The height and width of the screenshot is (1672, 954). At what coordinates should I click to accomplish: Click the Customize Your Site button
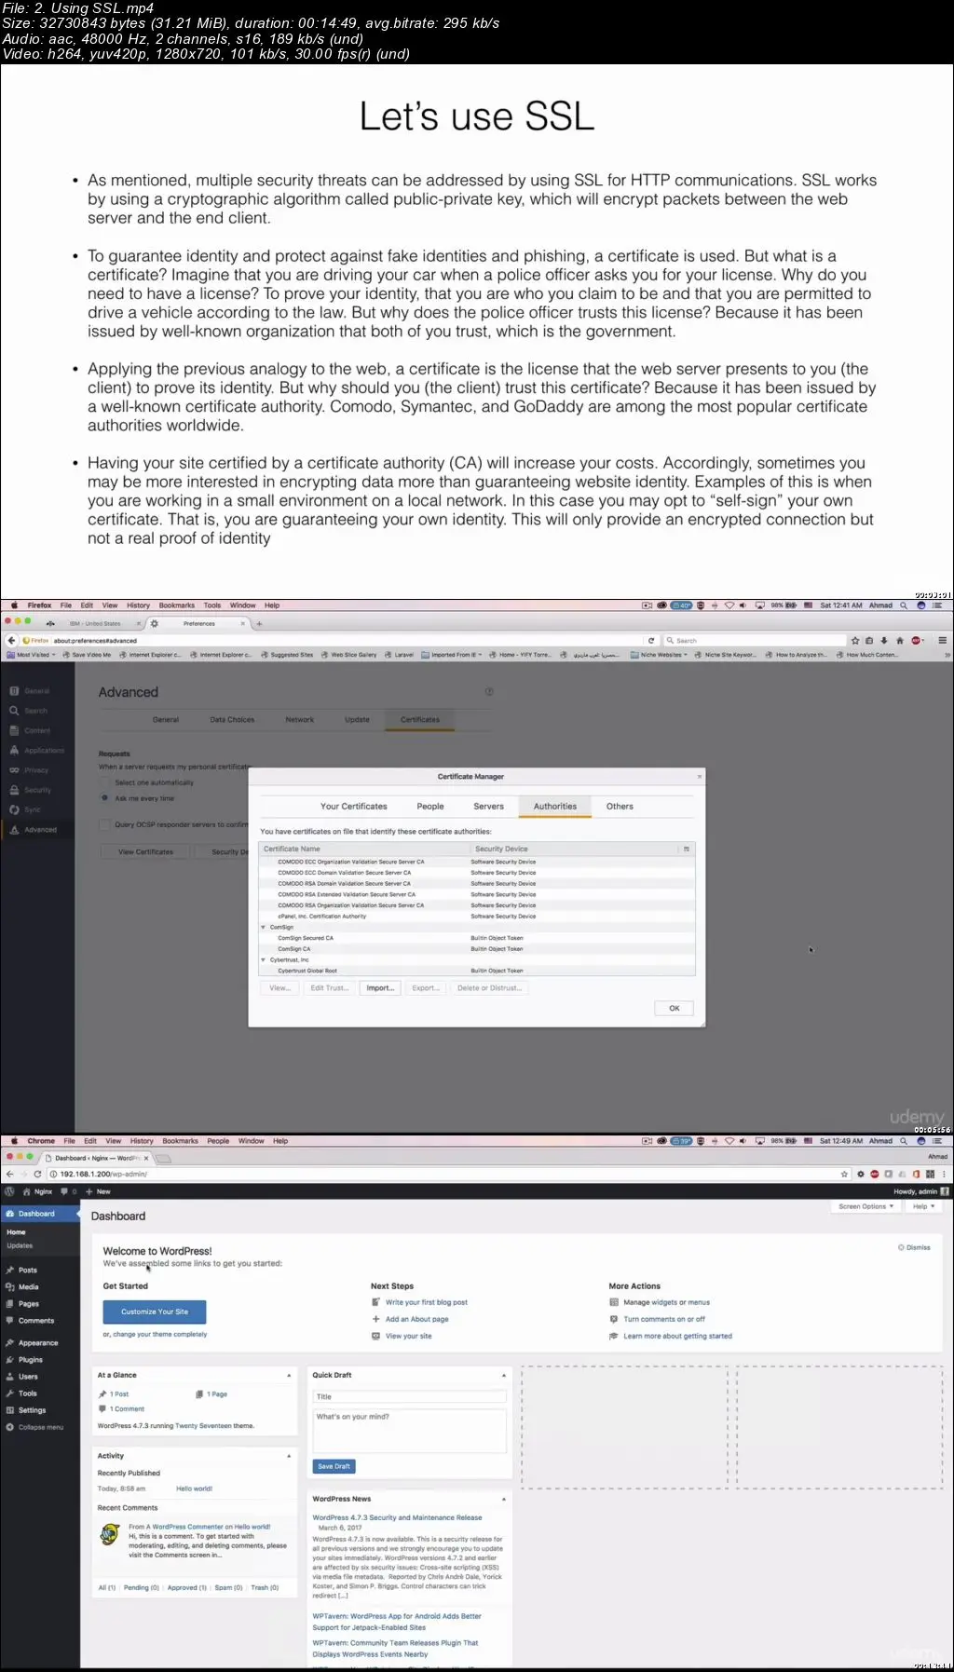pos(155,1312)
